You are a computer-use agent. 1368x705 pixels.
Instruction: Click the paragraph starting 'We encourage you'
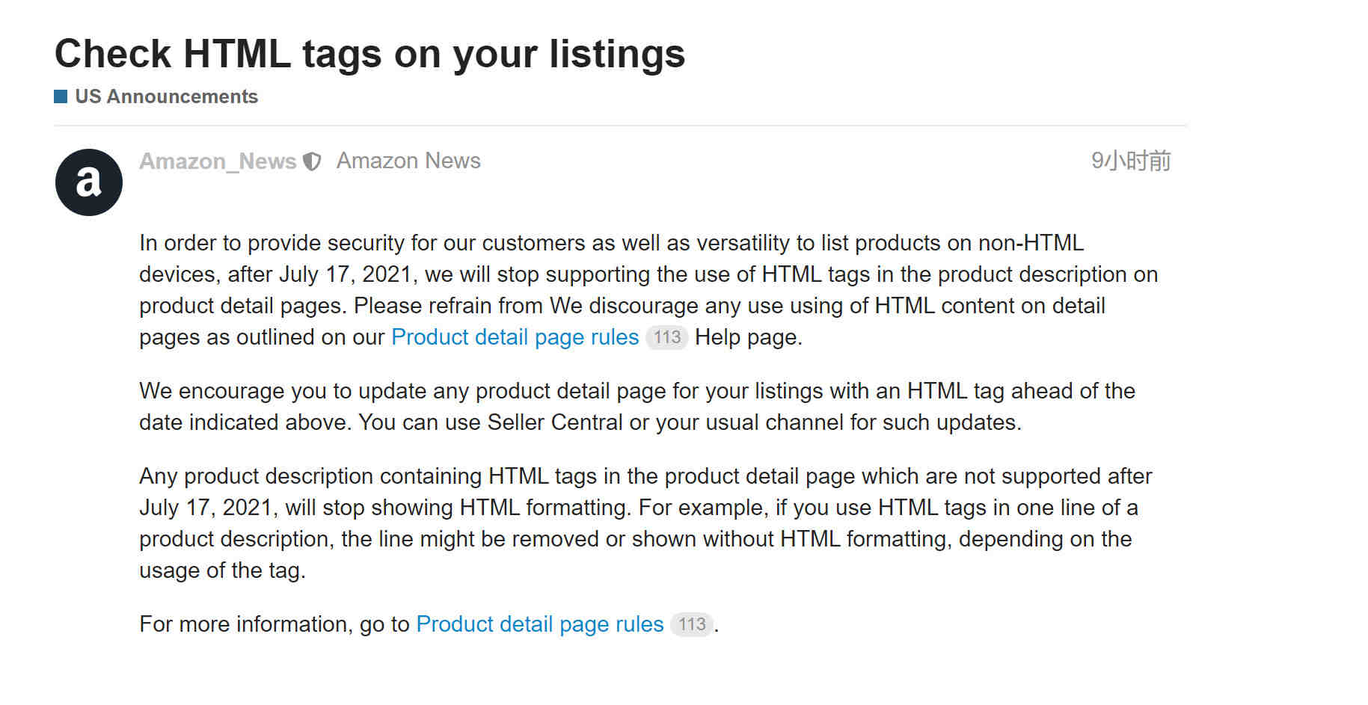click(x=637, y=407)
